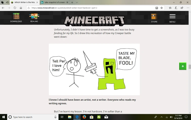This screenshot has width=191, height=120.
Task: Show hidden tray icons chevron
Action: (161, 117)
